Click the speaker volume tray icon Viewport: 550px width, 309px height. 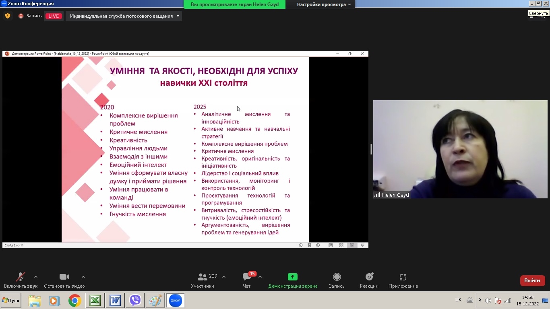tap(488, 301)
